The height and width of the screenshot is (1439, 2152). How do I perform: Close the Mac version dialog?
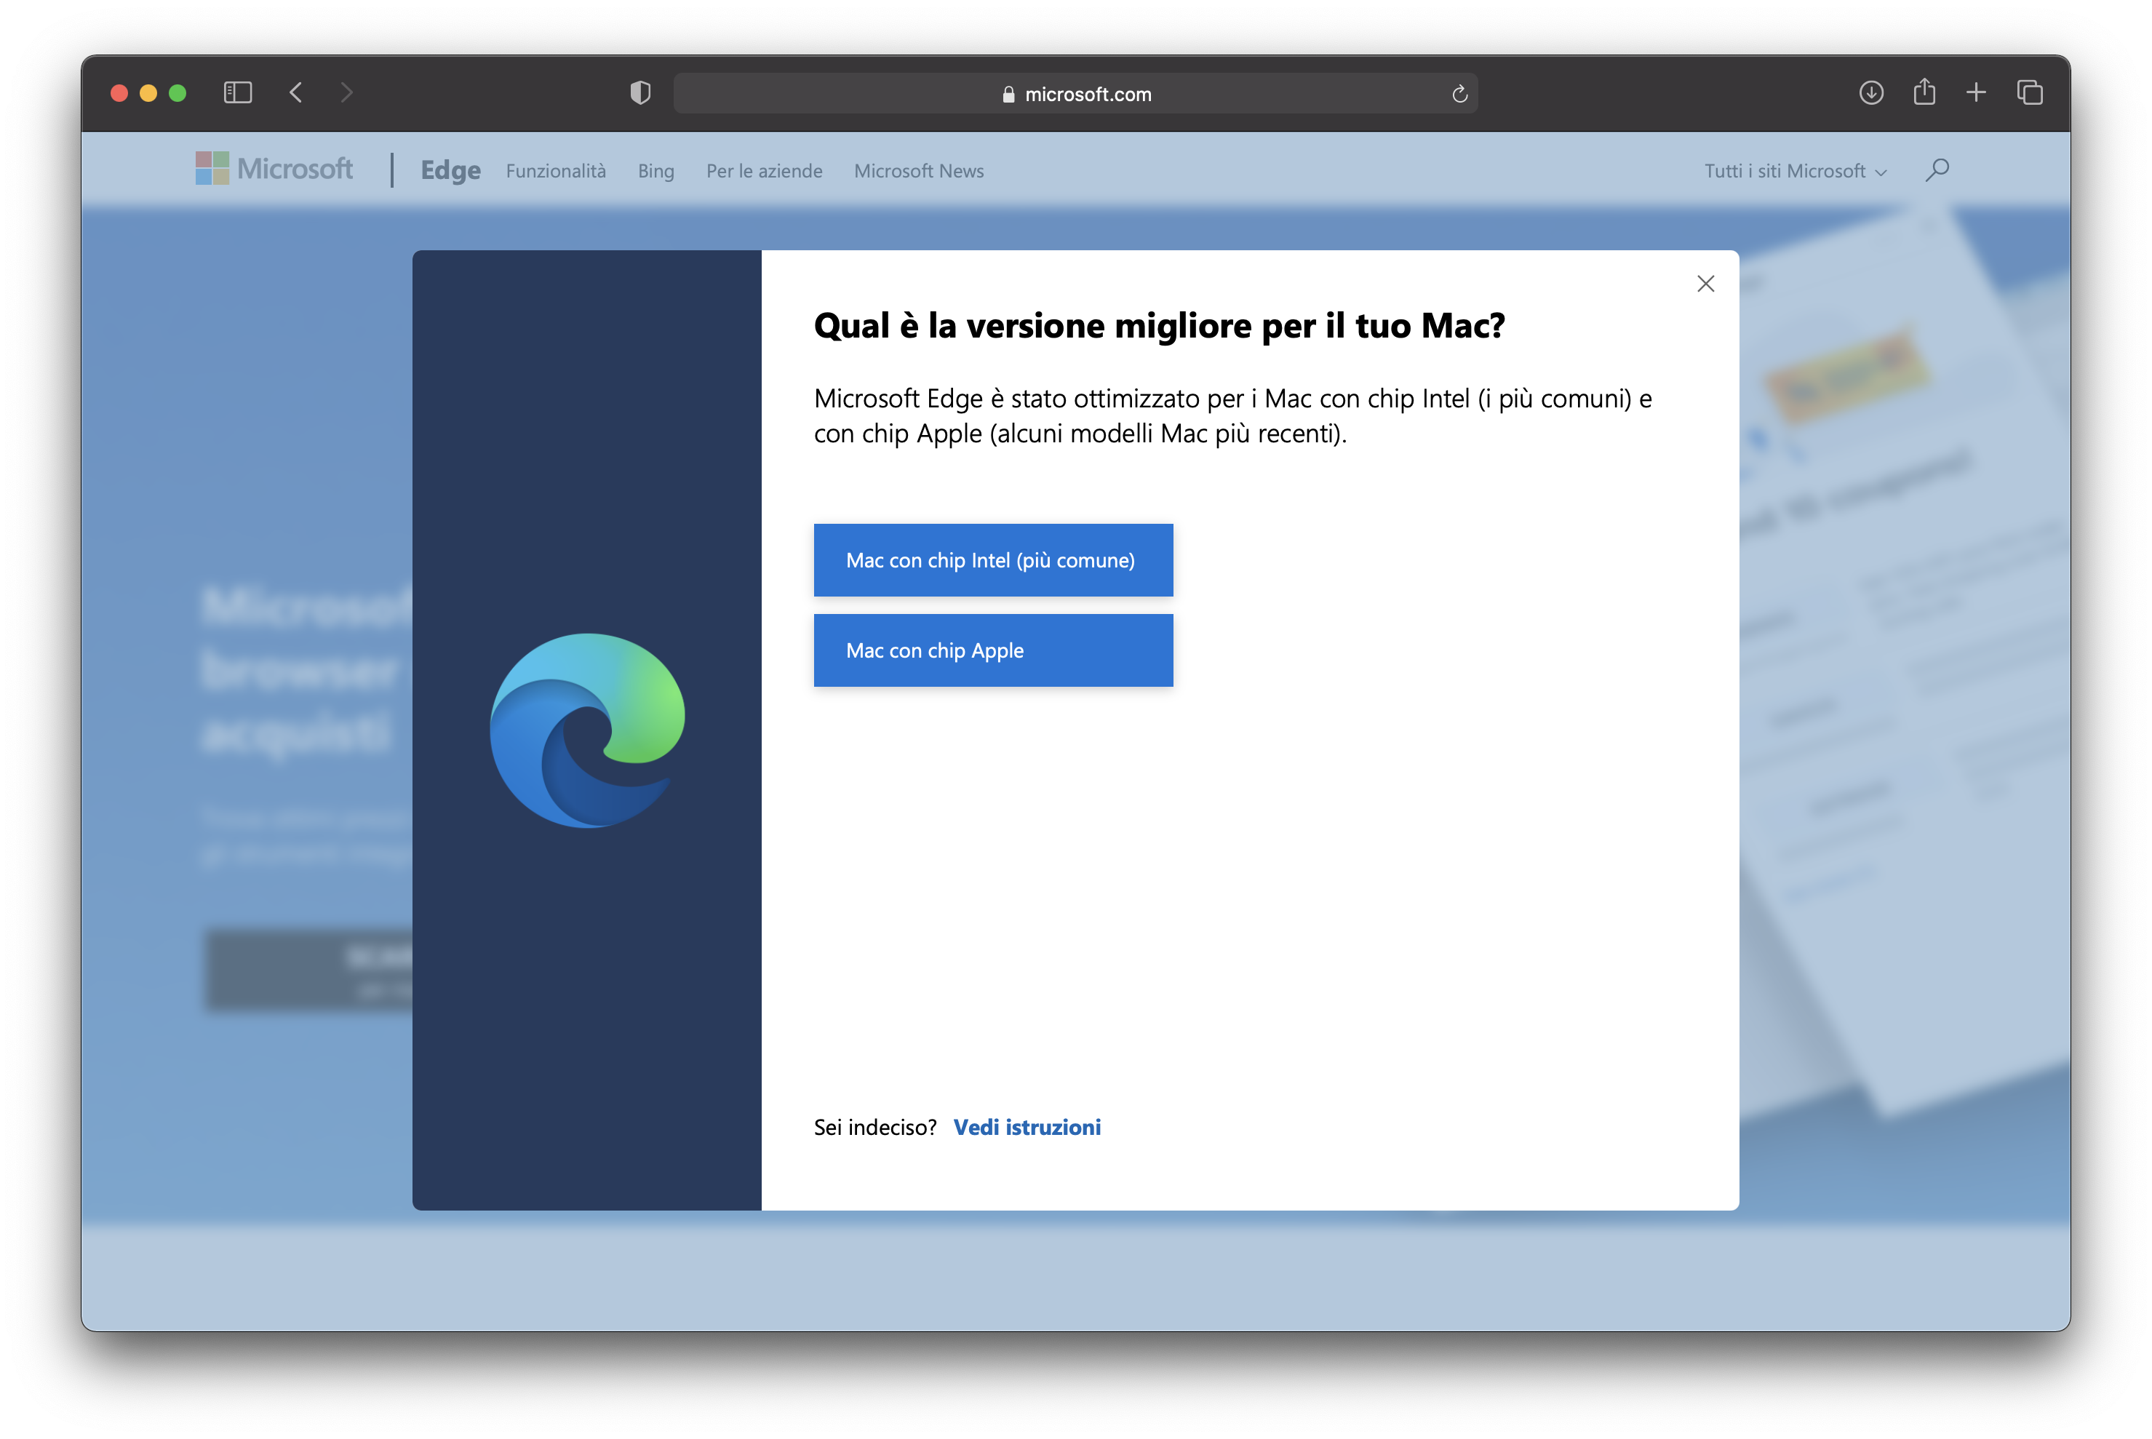(1706, 284)
